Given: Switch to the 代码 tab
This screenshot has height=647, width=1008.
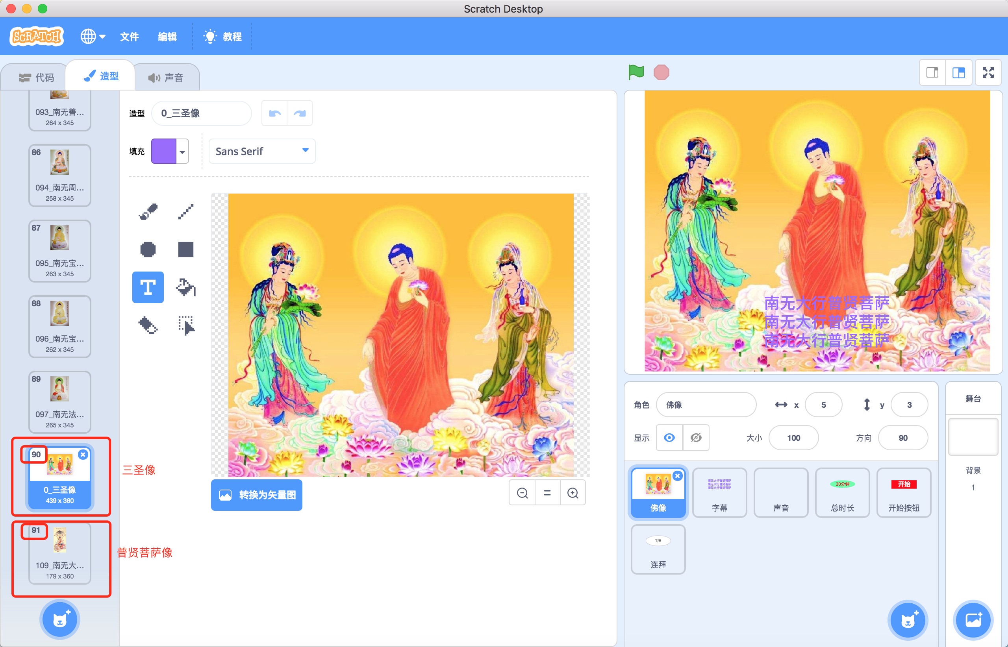Looking at the screenshot, I should pyautogui.click(x=37, y=78).
